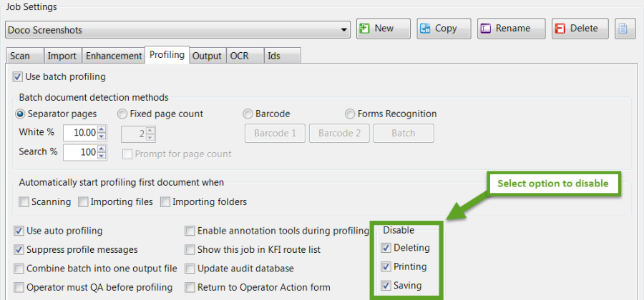Decrease the Search % spinner value
The width and height of the screenshot is (644, 300).
pos(102,156)
